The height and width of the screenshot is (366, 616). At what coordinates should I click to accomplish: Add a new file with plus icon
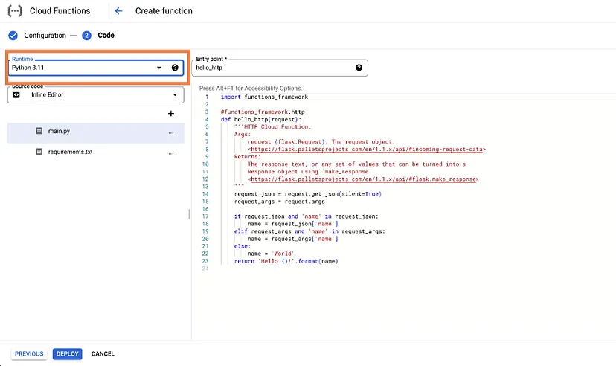tap(170, 114)
